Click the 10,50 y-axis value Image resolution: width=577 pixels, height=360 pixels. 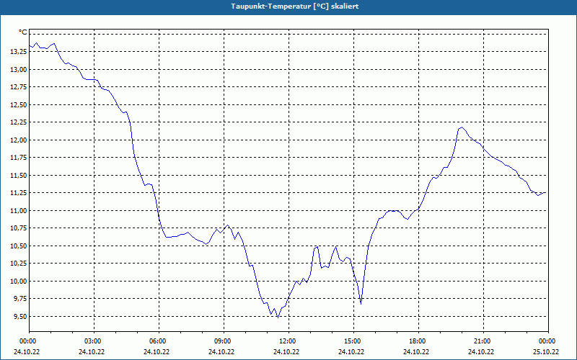(x=19, y=246)
